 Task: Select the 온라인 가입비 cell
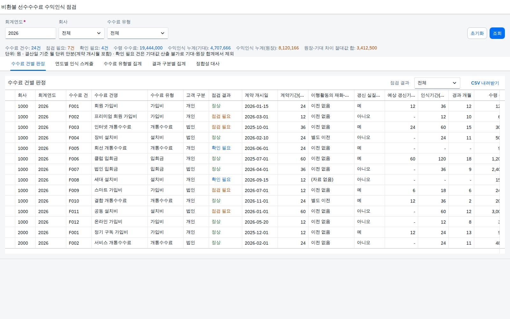click(120, 222)
